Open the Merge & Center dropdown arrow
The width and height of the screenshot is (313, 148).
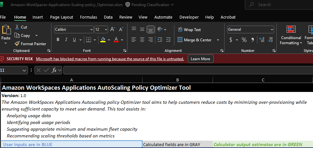point(218,40)
